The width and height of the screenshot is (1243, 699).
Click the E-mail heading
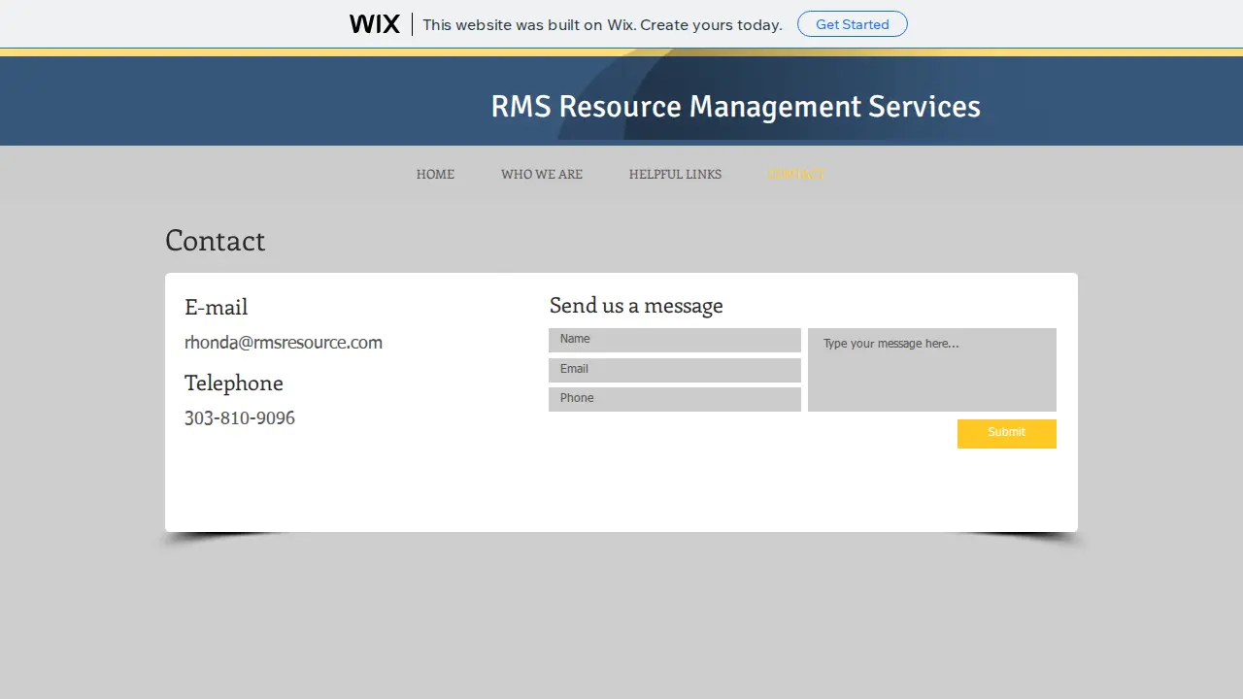217,307
